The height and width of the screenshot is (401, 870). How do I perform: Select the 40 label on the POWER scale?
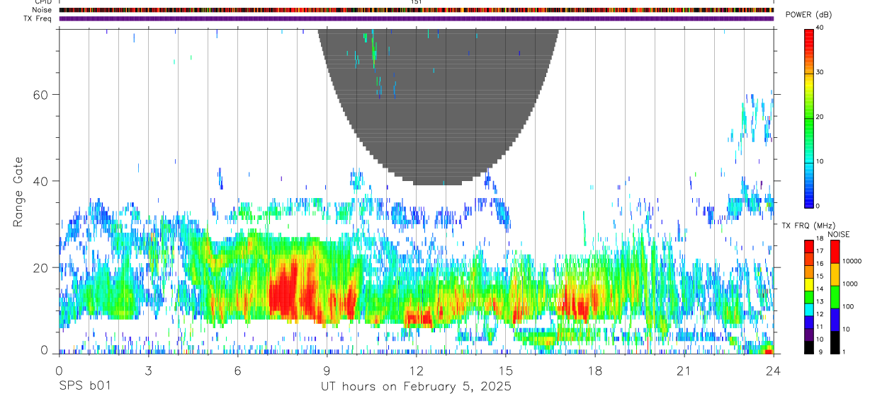point(820,28)
